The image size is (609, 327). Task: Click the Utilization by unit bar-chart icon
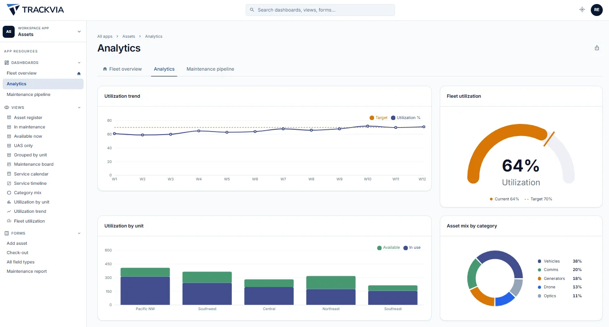pyautogui.click(x=9, y=202)
